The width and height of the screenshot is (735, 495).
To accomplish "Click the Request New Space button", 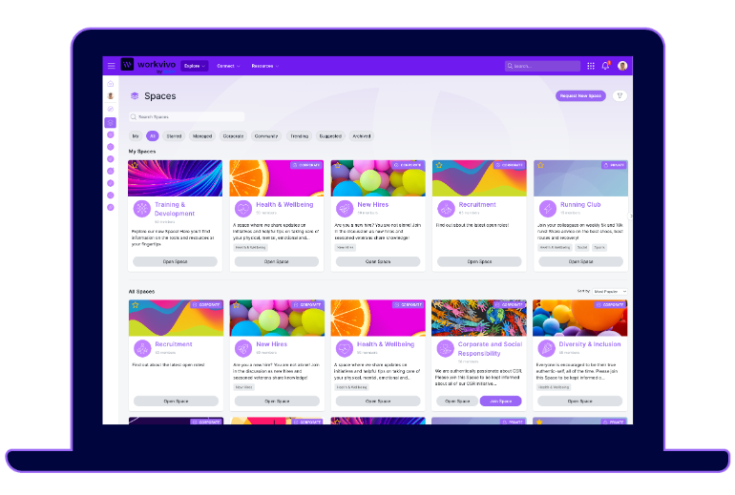I will tap(579, 95).
